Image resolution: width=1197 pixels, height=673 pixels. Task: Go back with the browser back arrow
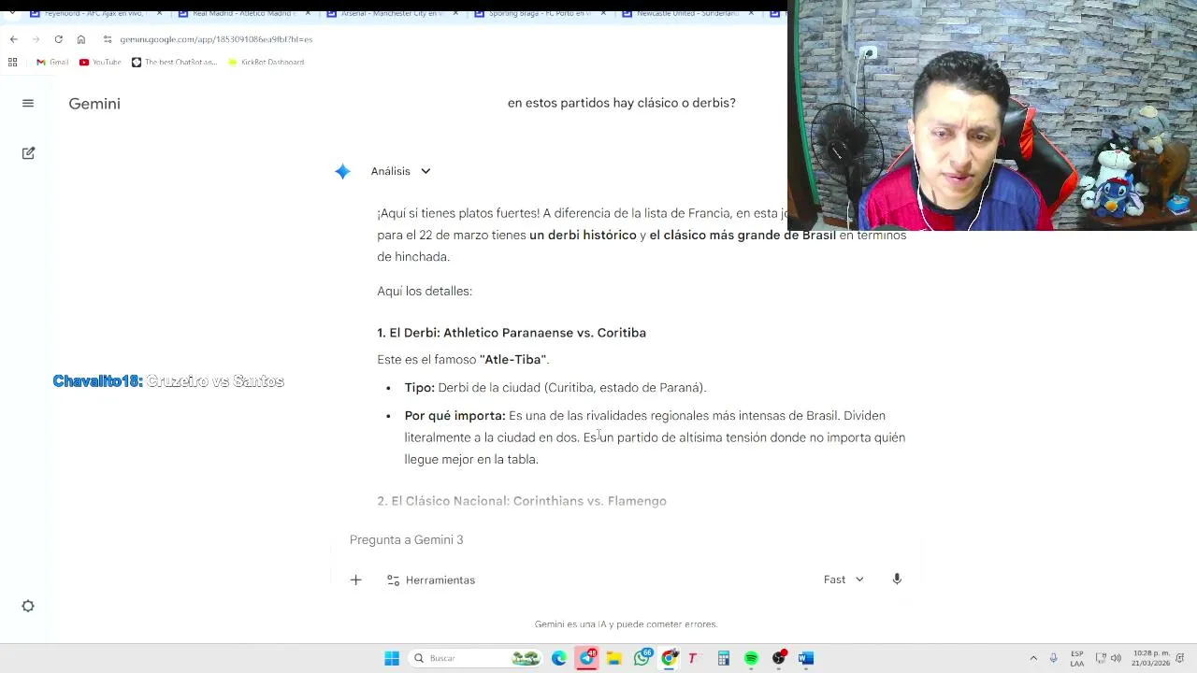tap(13, 39)
